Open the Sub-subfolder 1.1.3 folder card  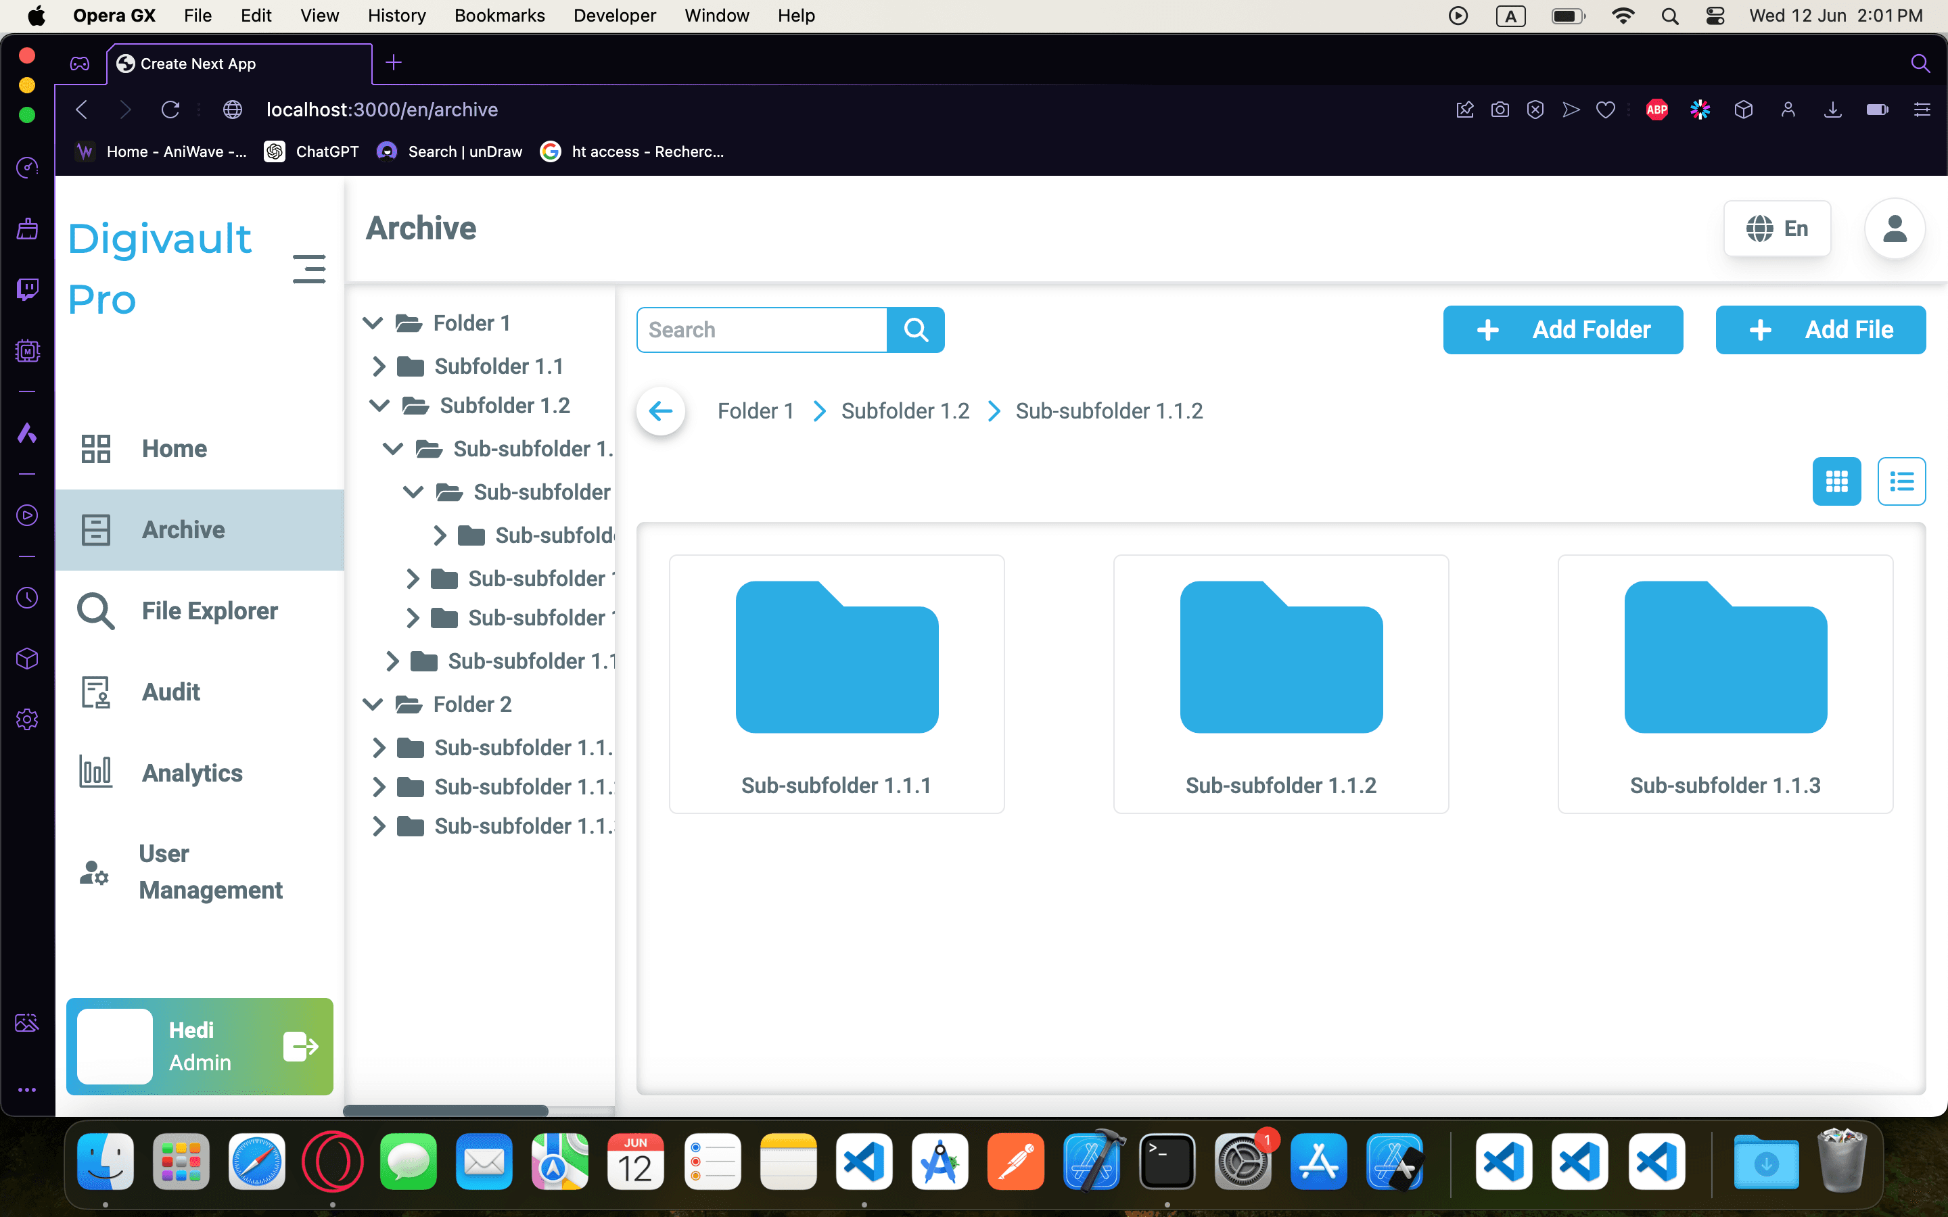point(1725,684)
